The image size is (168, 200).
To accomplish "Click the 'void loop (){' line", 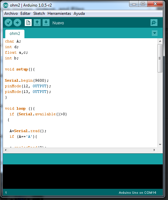I will pyautogui.click(x=20, y=108).
